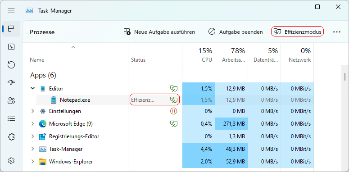
Task: Open the Dienste services puzzle icon
Action: coord(11,136)
